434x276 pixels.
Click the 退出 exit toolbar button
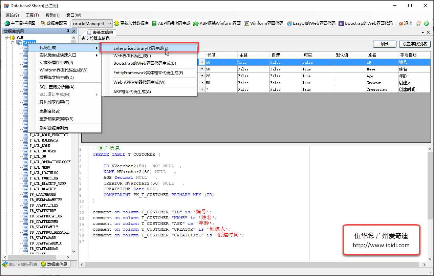point(406,23)
